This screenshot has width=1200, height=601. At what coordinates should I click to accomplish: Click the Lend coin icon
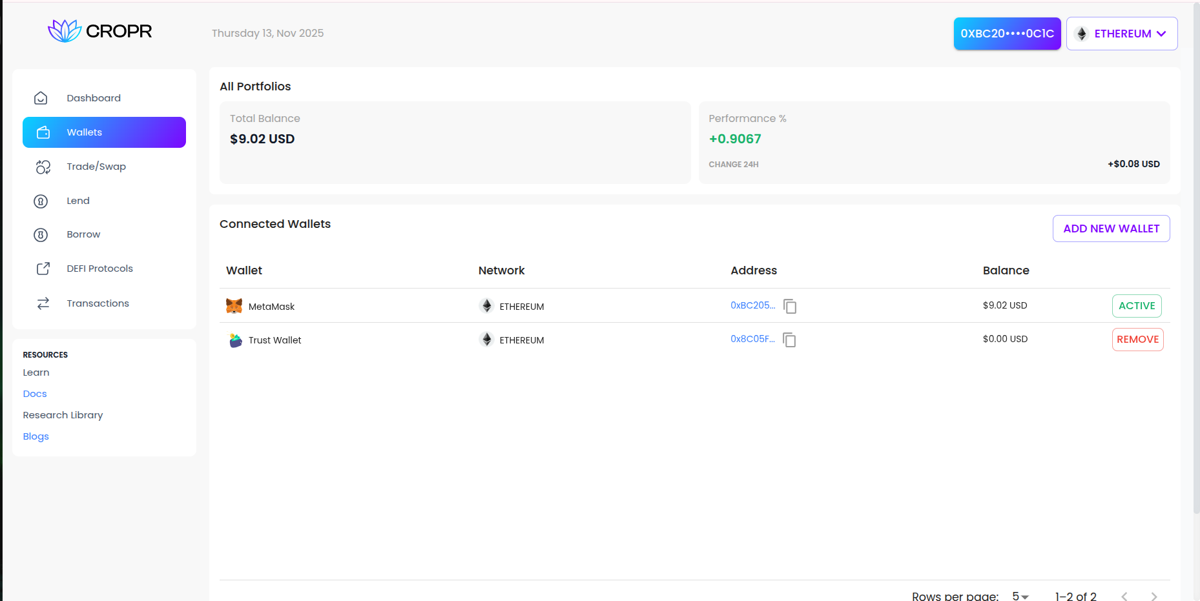coord(41,201)
